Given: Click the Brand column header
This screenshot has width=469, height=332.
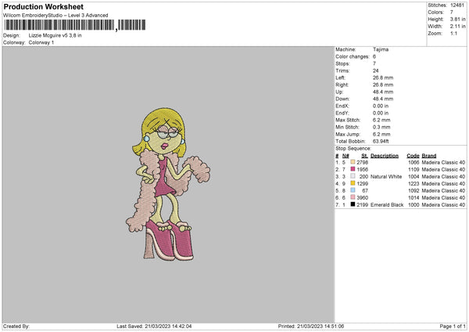Looking at the screenshot, I should [x=429, y=156].
